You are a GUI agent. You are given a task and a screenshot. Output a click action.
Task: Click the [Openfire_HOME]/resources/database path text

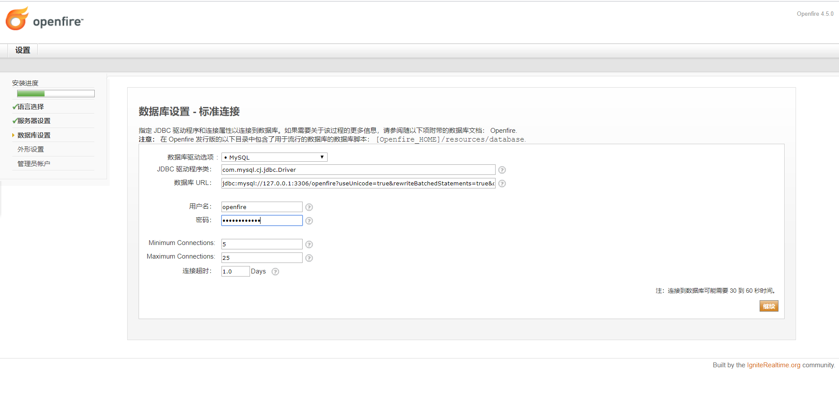[x=450, y=139]
